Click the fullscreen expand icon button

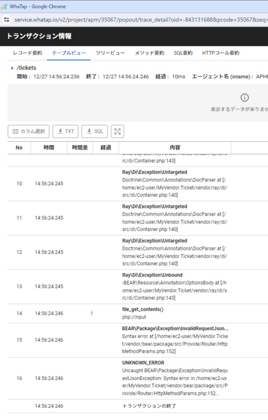[x=117, y=132]
